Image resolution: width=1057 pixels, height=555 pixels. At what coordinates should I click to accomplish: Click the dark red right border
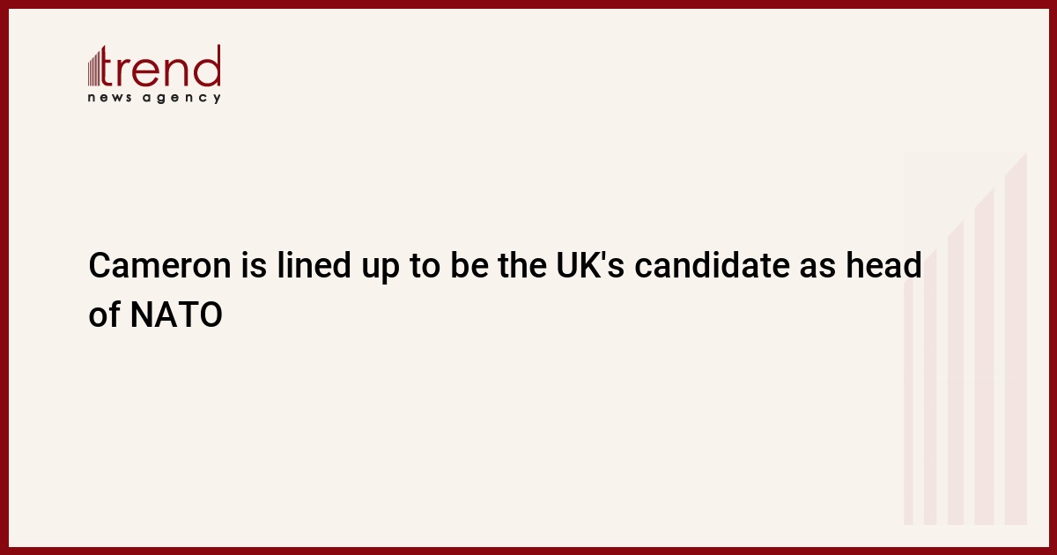coord(1053,277)
